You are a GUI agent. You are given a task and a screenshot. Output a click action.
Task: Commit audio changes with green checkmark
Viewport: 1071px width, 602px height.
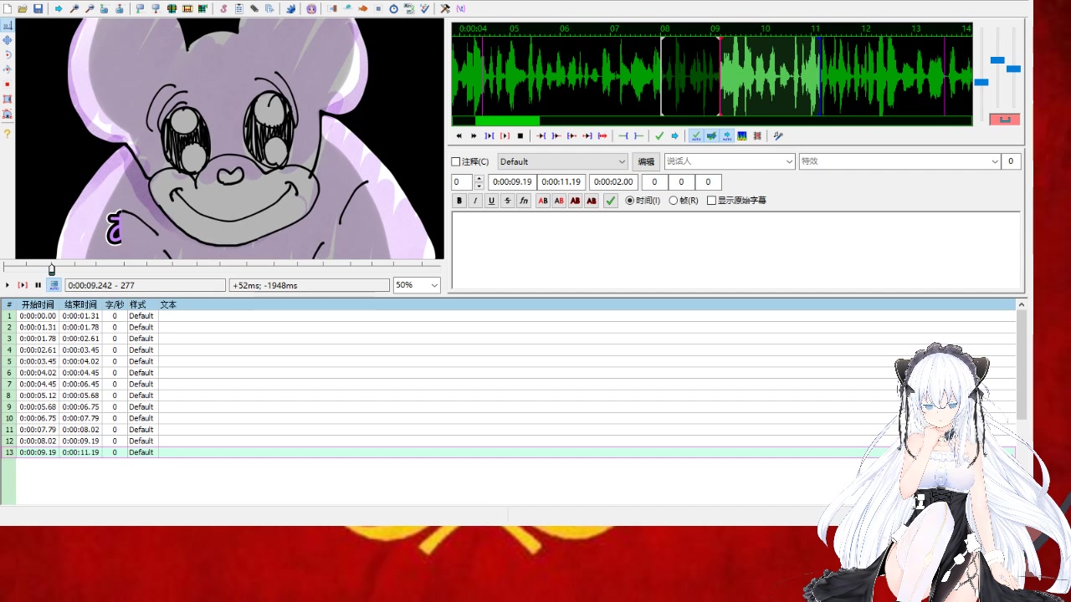pyautogui.click(x=659, y=135)
